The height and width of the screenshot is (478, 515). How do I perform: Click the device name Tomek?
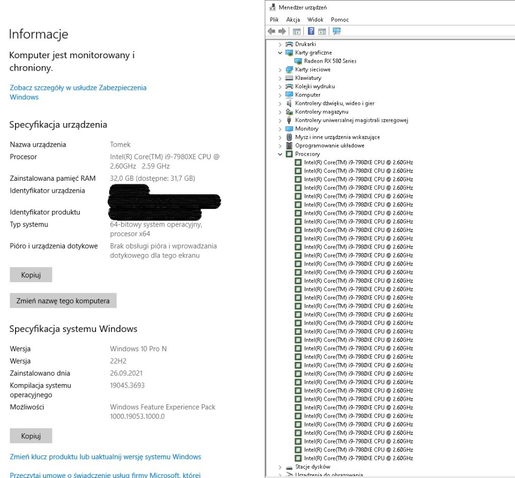(x=120, y=145)
